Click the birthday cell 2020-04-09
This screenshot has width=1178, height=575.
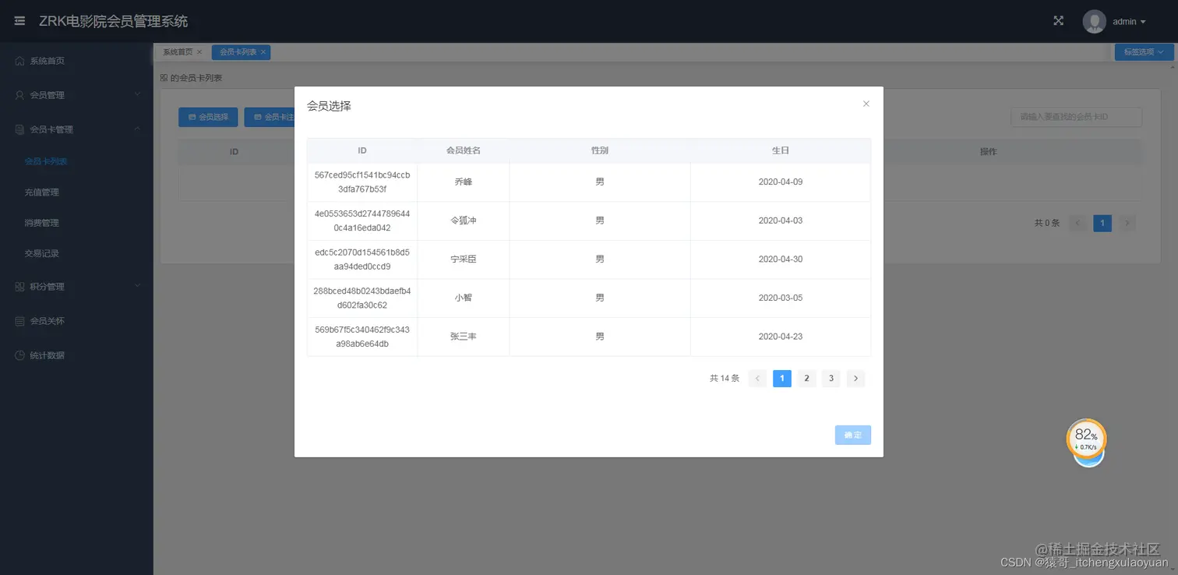[x=781, y=182]
